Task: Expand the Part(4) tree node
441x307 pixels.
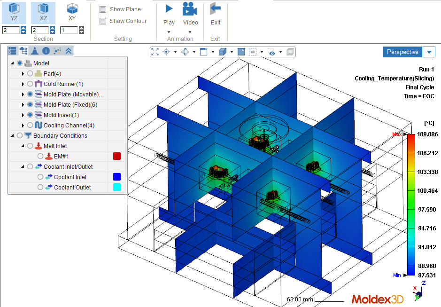Action: coord(23,74)
